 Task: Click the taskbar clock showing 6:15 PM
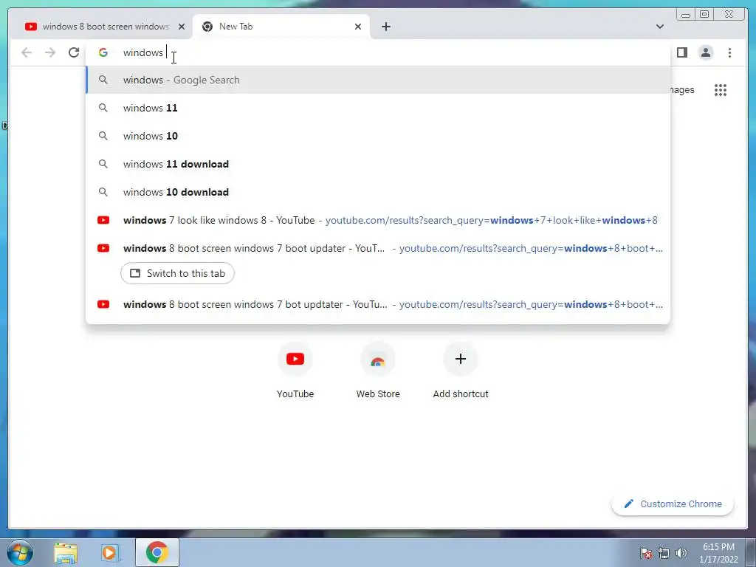(718, 553)
